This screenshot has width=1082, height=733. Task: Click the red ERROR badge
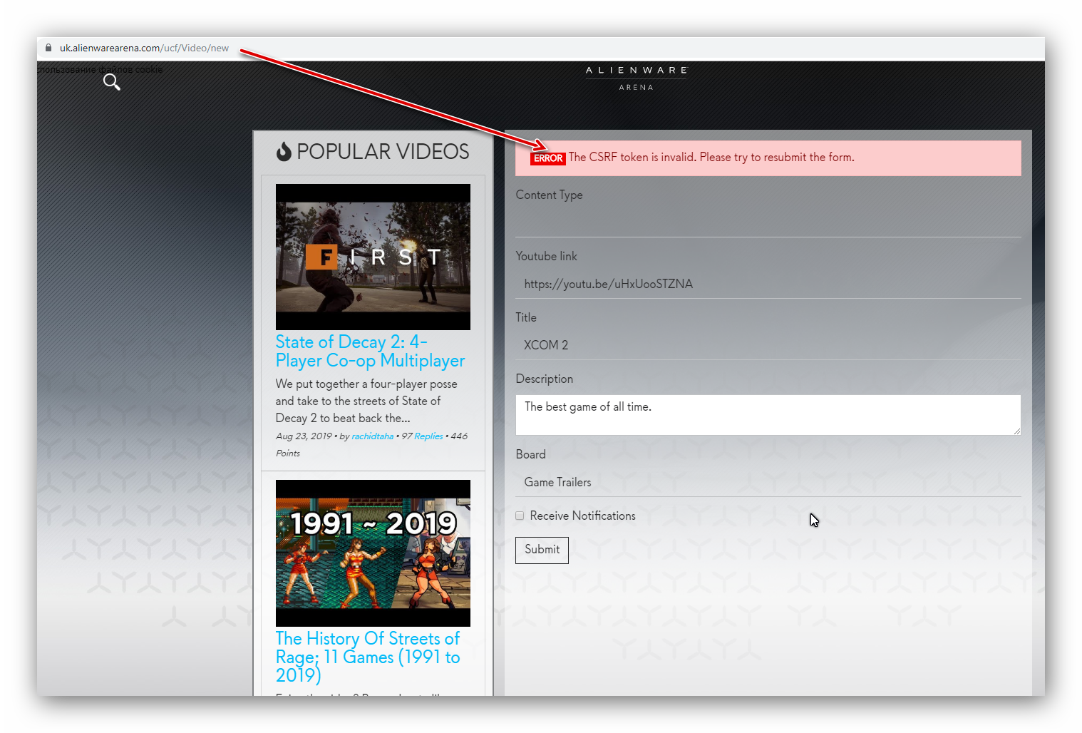click(548, 158)
